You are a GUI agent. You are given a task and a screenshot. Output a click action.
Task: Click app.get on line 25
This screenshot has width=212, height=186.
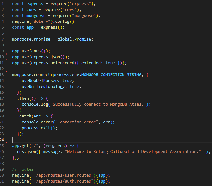point(21,146)
